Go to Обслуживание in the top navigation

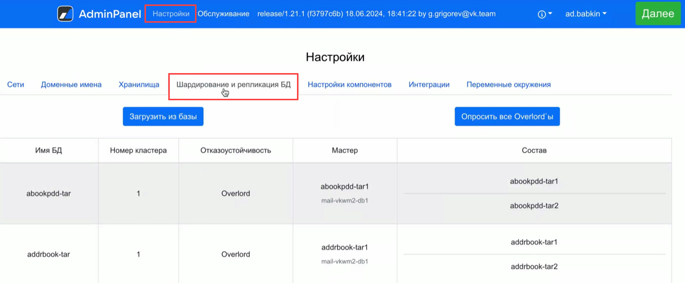(x=223, y=14)
